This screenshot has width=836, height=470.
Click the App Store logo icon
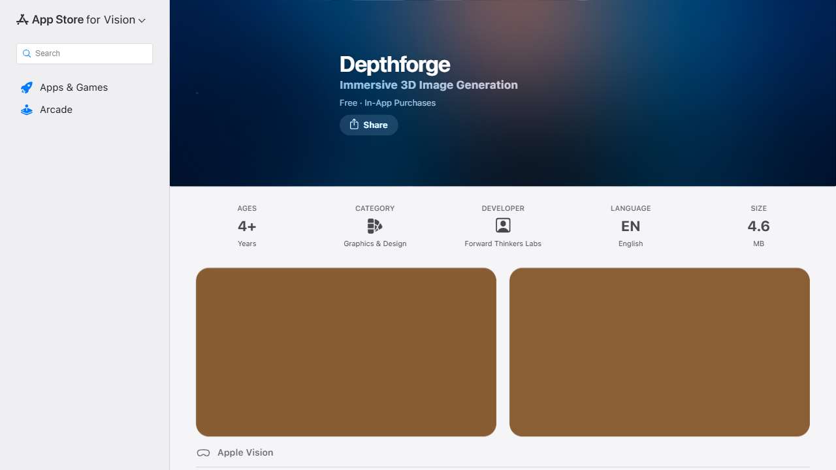point(22,20)
